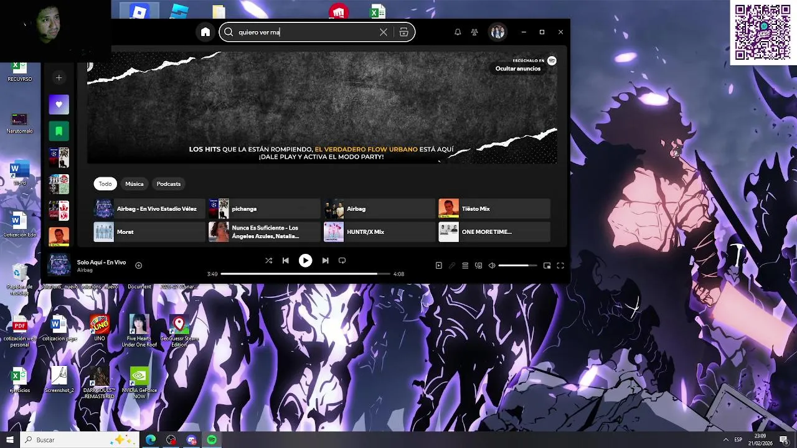Open Connect to a device icon
The height and width of the screenshot is (448, 797).
click(x=478, y=266)
